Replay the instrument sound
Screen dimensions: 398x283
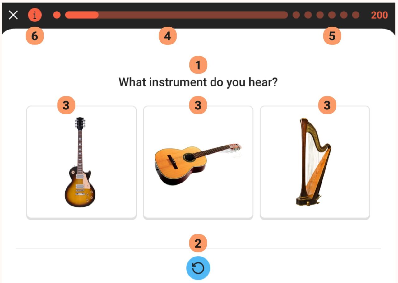198,268
